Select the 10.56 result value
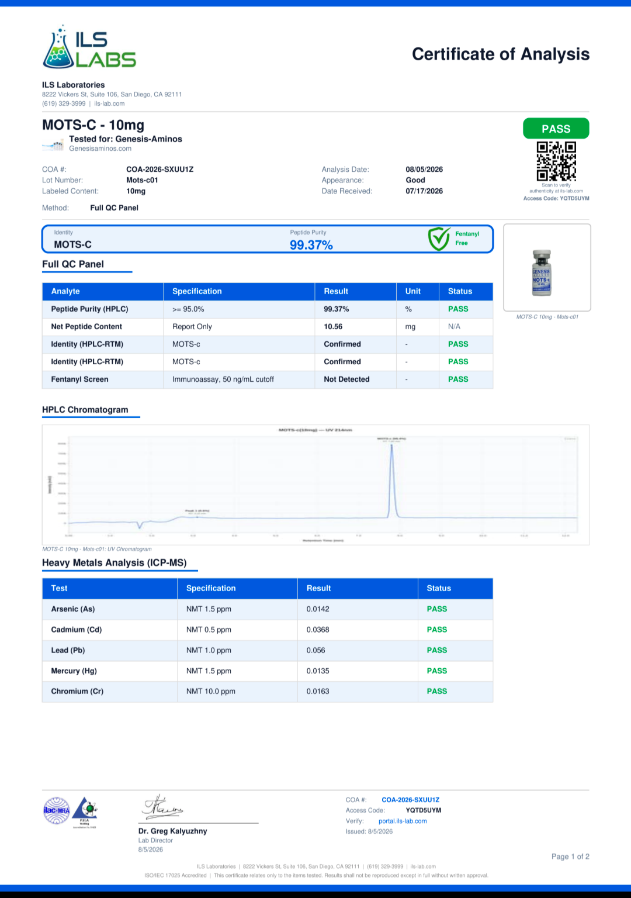 coord(333,327)
